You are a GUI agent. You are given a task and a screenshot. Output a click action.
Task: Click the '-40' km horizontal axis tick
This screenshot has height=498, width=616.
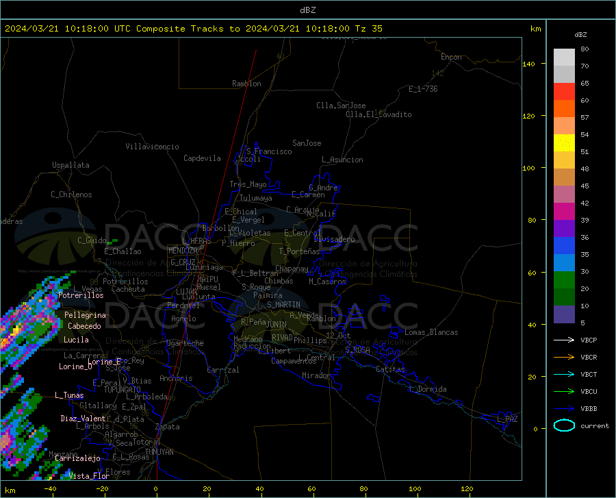(x=50, y=489)
